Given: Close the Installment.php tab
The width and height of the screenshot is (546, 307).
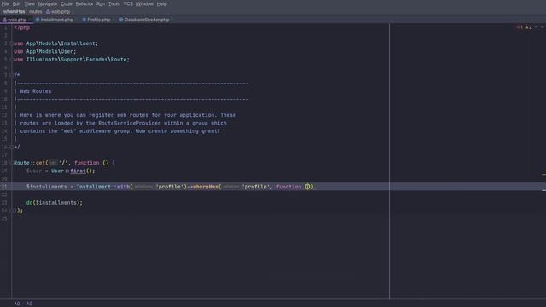Looking at the screenshot, I should [76, 20].
